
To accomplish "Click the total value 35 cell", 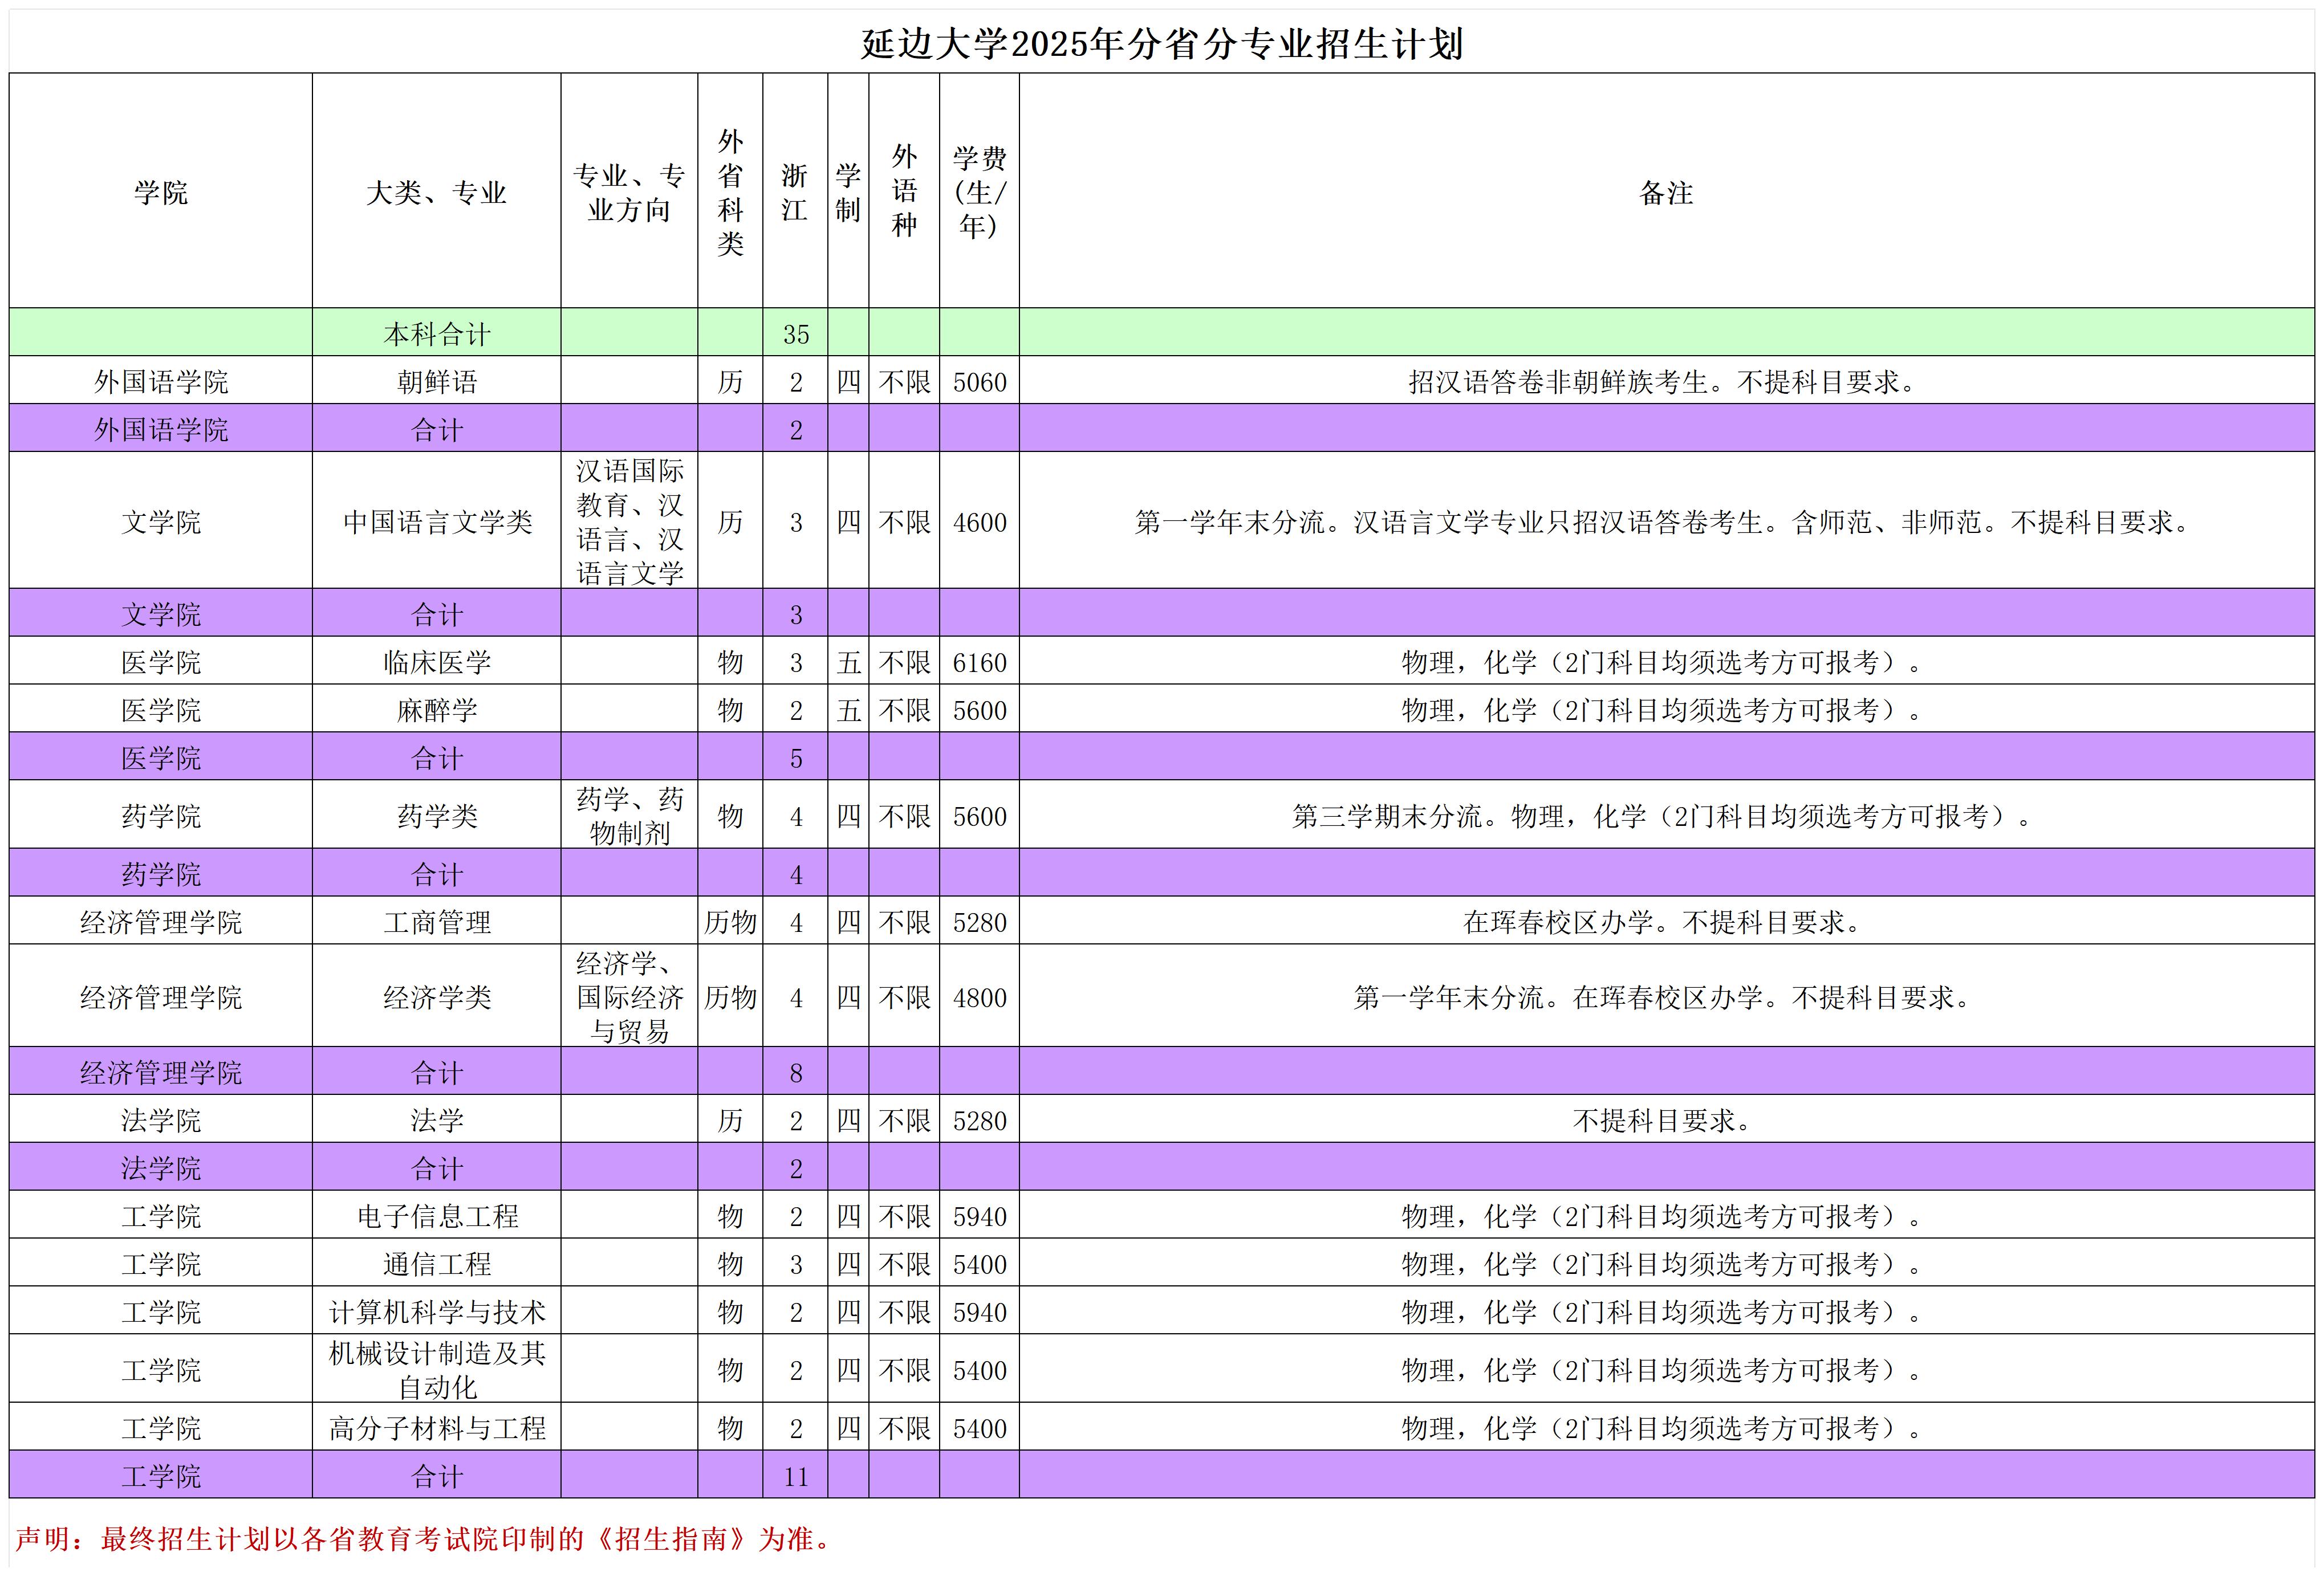I will 795,333.
